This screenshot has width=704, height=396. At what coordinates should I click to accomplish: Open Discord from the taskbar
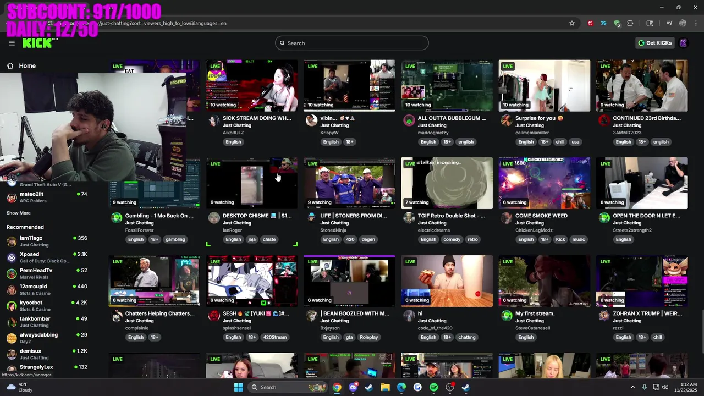tap(353, 387)
